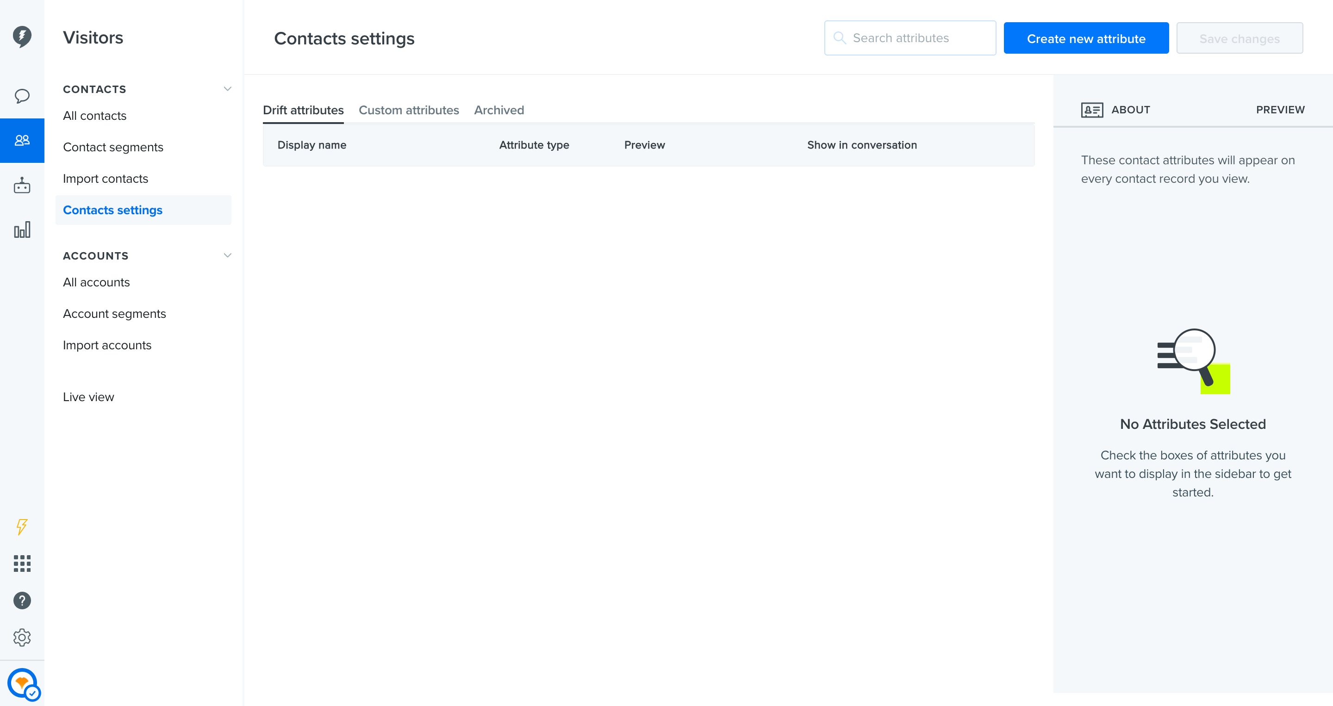1333x706 pixels.
Task: Click the Save changes button
Action: point(1240,38)
